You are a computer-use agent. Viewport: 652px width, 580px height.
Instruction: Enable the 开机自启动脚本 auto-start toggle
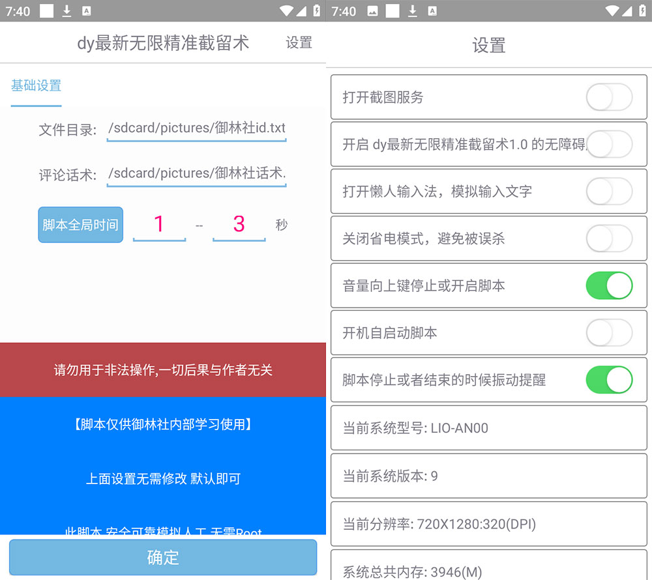[x=609, y=333]
